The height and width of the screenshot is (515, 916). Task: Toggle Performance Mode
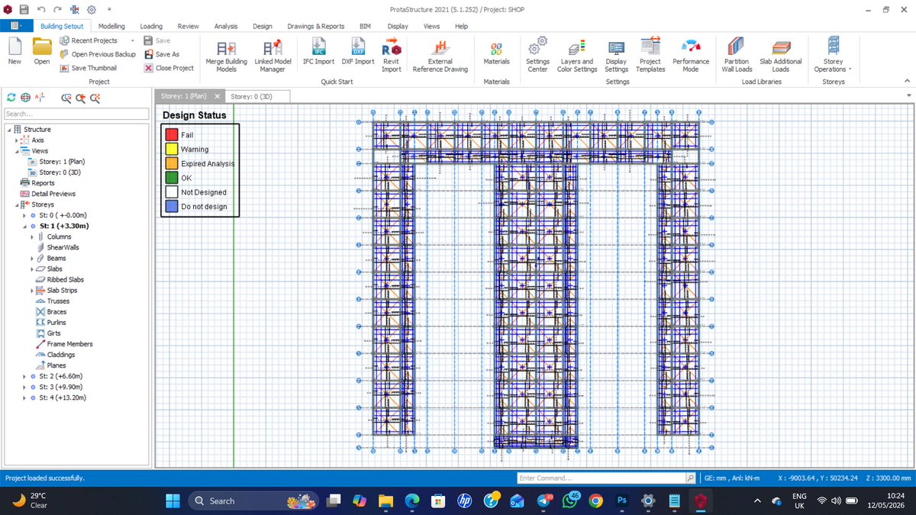pos(690,46)
